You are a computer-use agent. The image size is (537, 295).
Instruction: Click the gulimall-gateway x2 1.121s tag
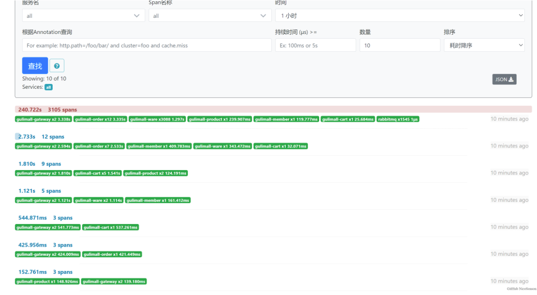43,200
